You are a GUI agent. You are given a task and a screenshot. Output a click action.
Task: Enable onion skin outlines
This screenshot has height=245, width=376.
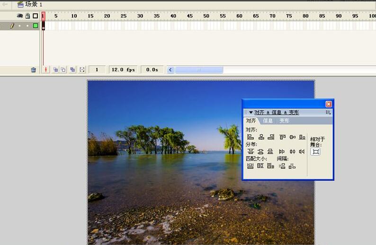coord(63,70)
